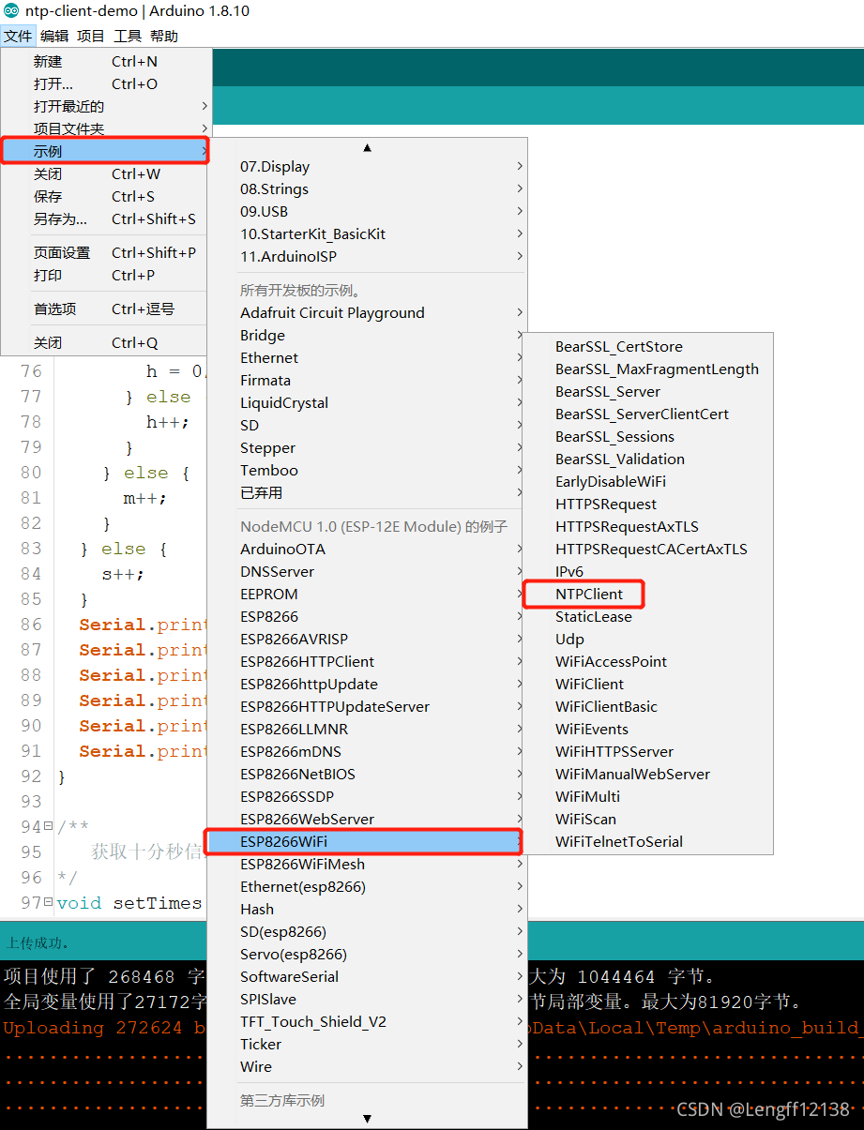Open the WiFiAccessPoint example

(x=647, y=661)
